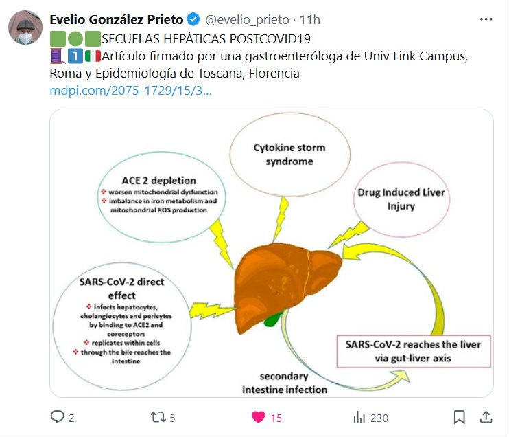
Task: Click the reply speech bubble icon
Action: point(58,417)
